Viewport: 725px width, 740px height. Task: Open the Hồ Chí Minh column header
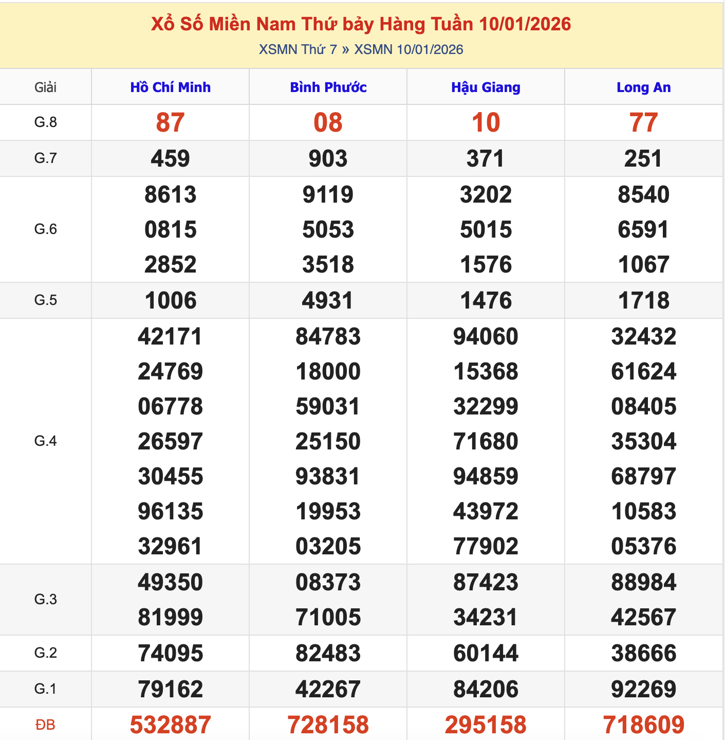(x=171, y=87)
